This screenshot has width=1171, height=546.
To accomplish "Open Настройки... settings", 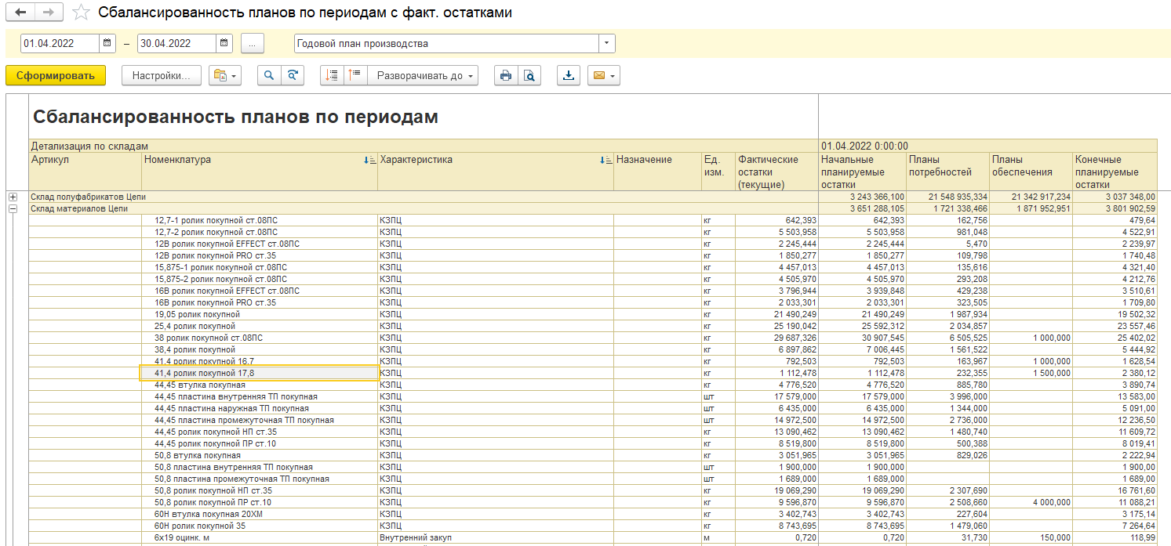I will [162, 76].
